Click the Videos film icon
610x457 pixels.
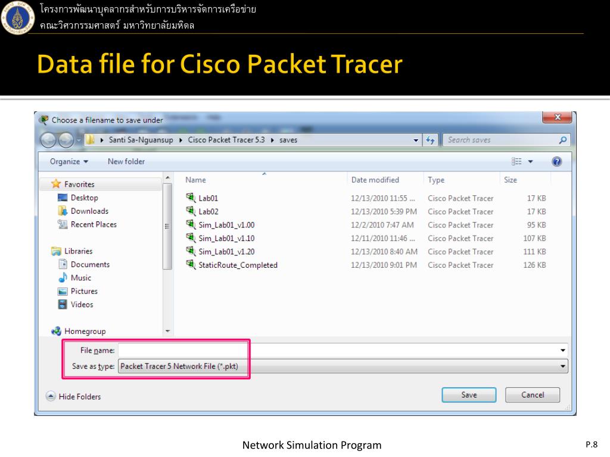[x=62, y=304]
